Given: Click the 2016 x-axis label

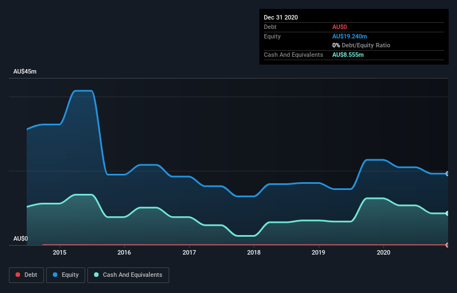Looking at the screenshot, I should click(124, 252).
